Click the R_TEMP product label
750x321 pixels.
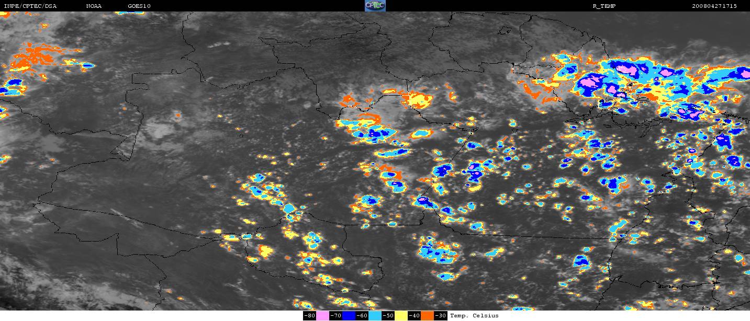[x=604, y=6]
